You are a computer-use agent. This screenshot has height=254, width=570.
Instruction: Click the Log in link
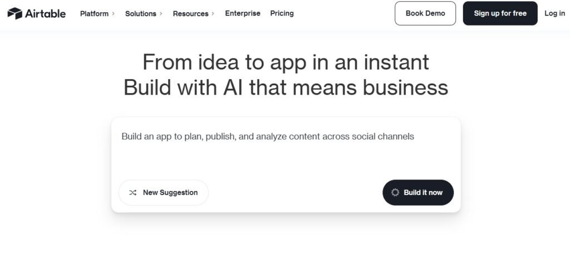pos(554,13)
